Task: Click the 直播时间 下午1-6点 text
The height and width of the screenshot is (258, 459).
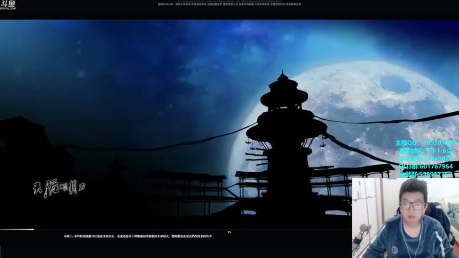Action: [x=426, y=151]
